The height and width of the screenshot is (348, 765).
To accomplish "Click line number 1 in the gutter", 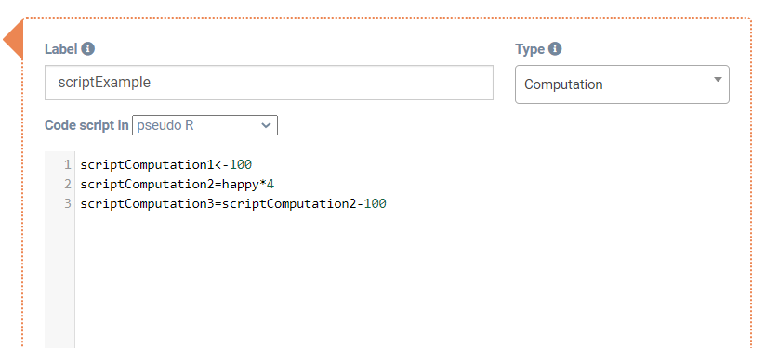I will (67, 165).
